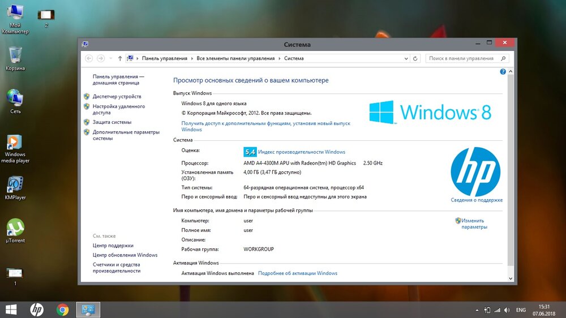Click the Windows Start button
This screenshot has width=566, height=318.
[11, 310]
